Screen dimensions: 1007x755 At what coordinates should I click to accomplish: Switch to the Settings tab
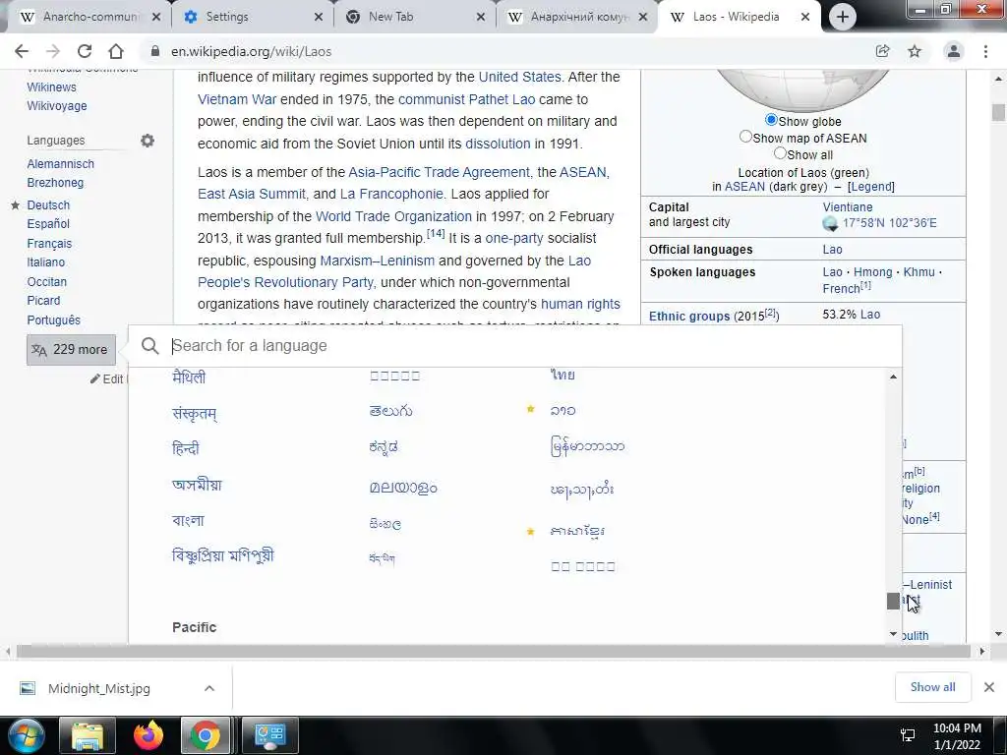pyautogui.click(x=252, y=17)
